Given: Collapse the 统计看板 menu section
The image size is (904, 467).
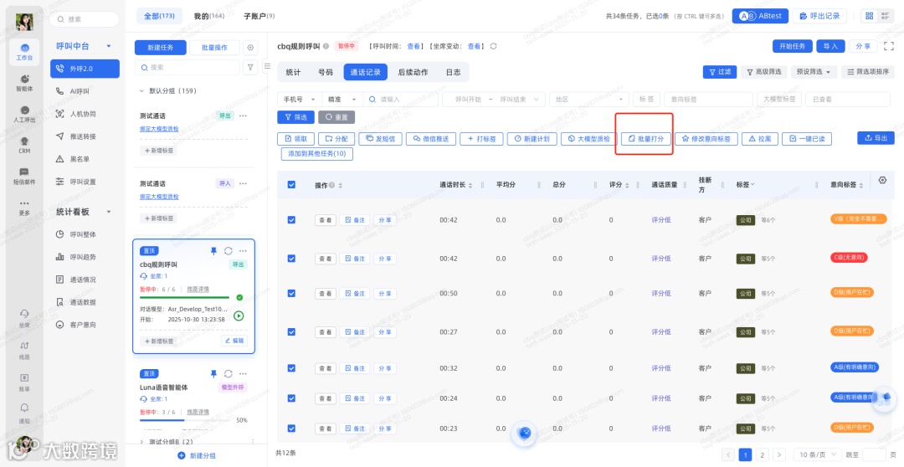Looking at the screenshot, I should click(109, 212).
